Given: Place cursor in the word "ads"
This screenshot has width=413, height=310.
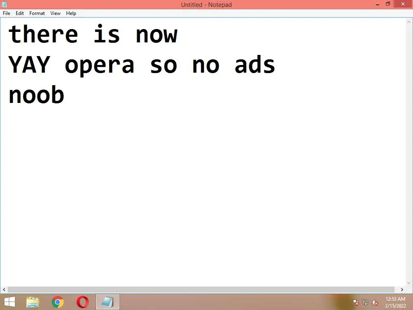Looking at the screenshot, I should coord(255,64).
